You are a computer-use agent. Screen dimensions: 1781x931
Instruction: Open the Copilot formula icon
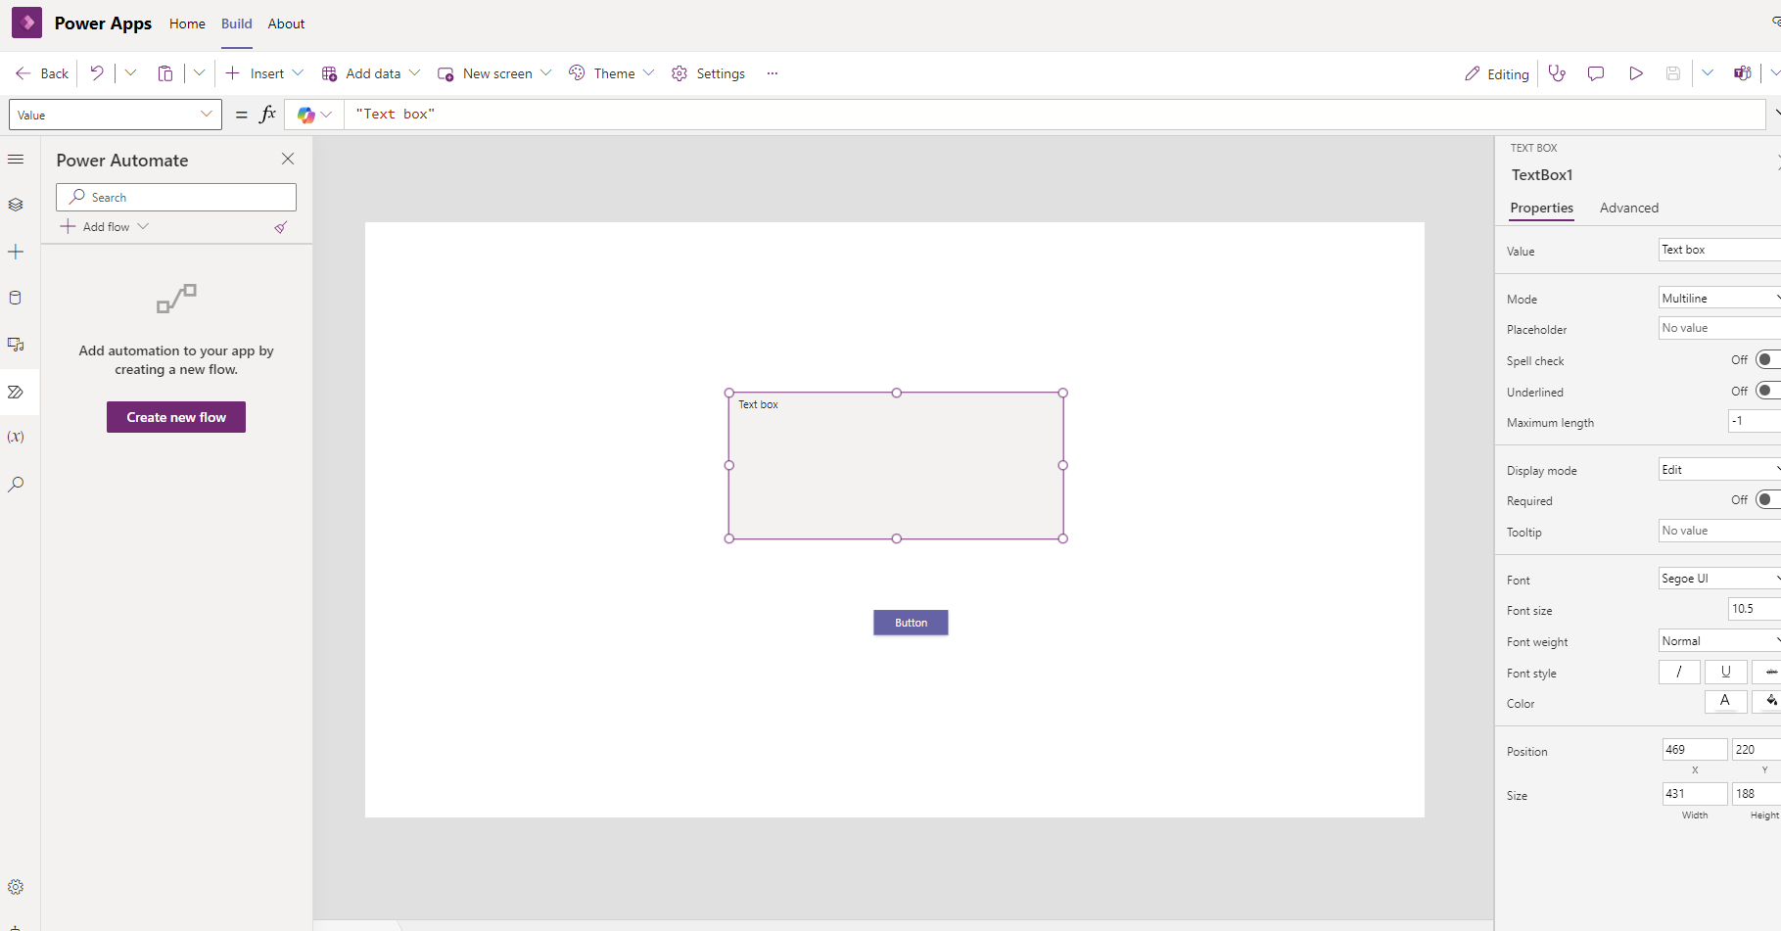pos(306,115)
